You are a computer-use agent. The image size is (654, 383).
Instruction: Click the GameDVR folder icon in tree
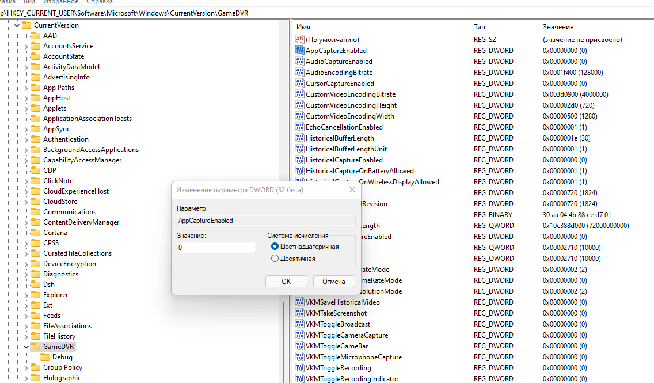pyautogui.click(x=36, y=346)
